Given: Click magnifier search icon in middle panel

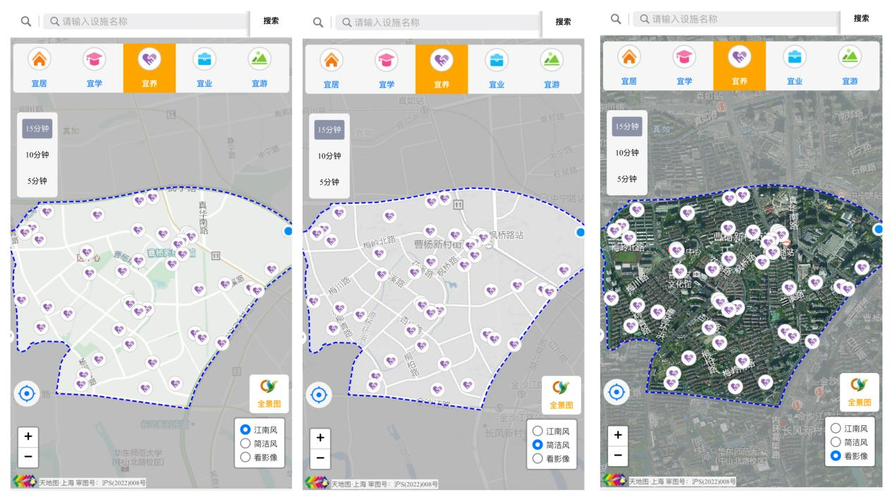Looking at the screenshot, I should click(318, 23).
